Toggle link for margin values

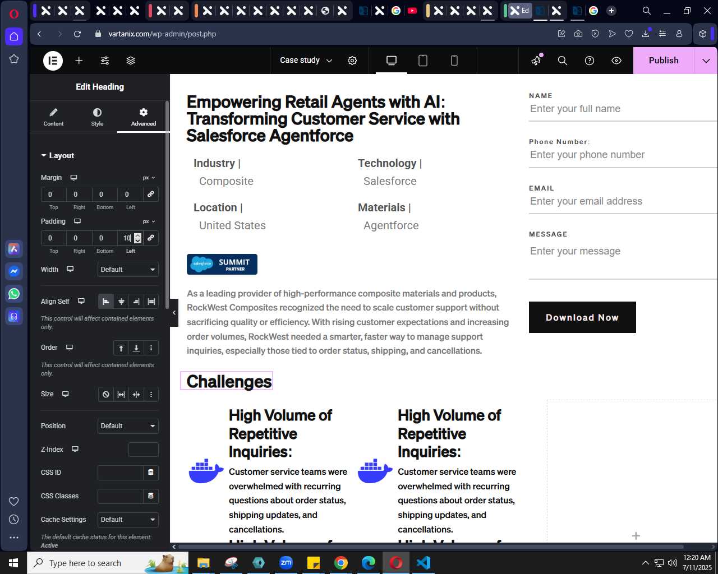(150, 194)
